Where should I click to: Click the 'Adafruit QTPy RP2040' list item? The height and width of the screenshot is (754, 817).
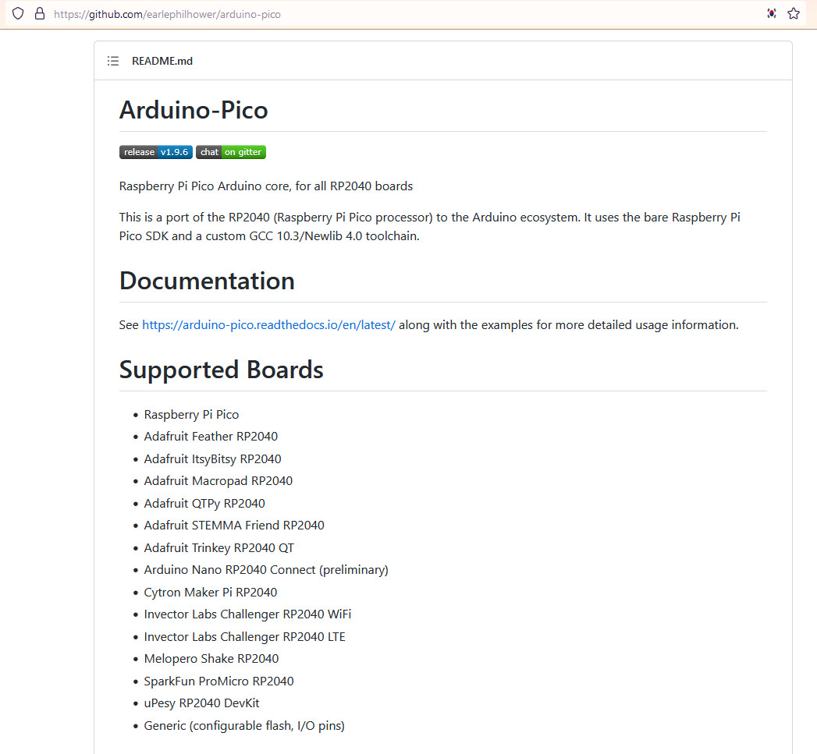[x=204, y=504]
